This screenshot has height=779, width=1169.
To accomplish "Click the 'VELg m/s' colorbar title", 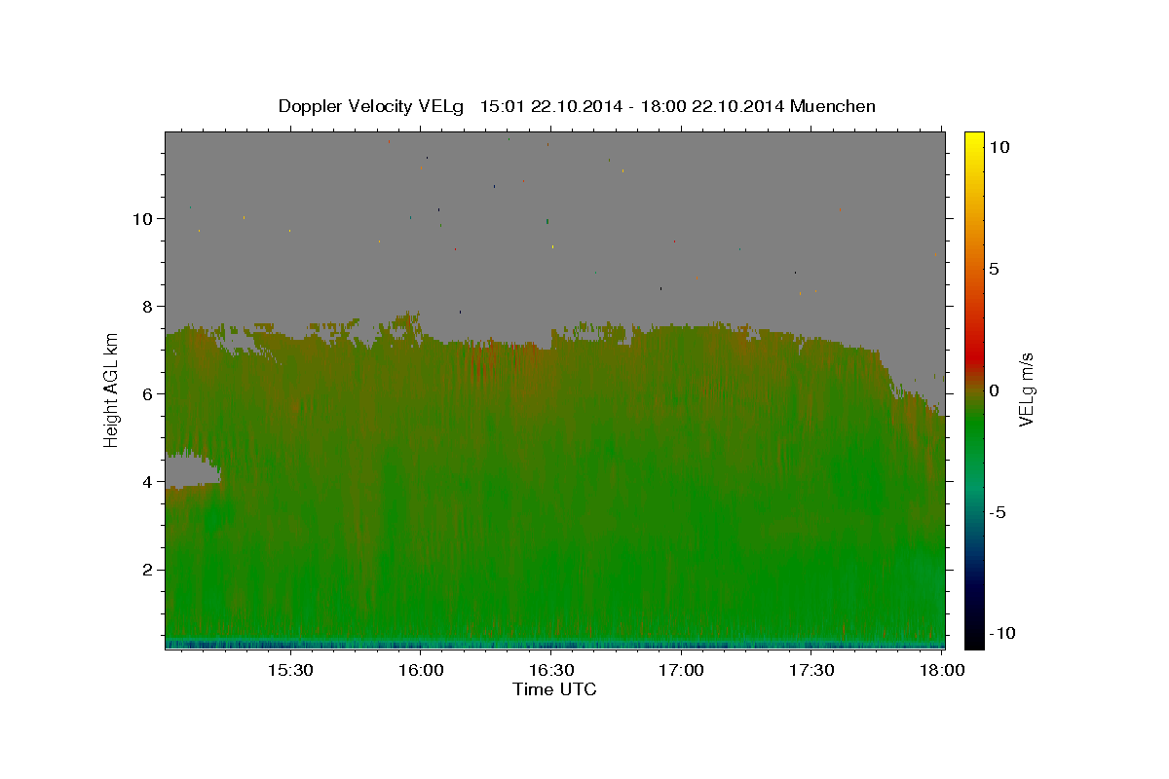I will [x=1028, y=390].
